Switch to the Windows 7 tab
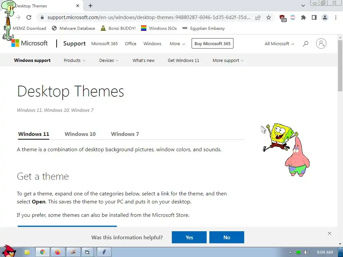 pyautogui.click(x=125, y=134)
